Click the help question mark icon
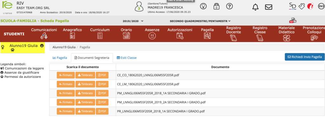This screenshot has height=119, width=325. coord(229,6)
